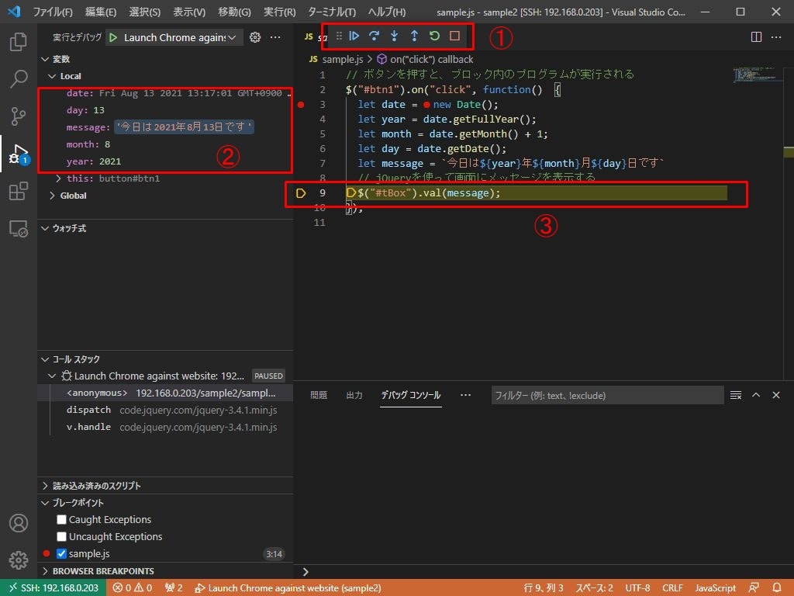Open the Manage gear icon
Image resolution: width=794 pixels, height=596 pixels.
[19, 560]
